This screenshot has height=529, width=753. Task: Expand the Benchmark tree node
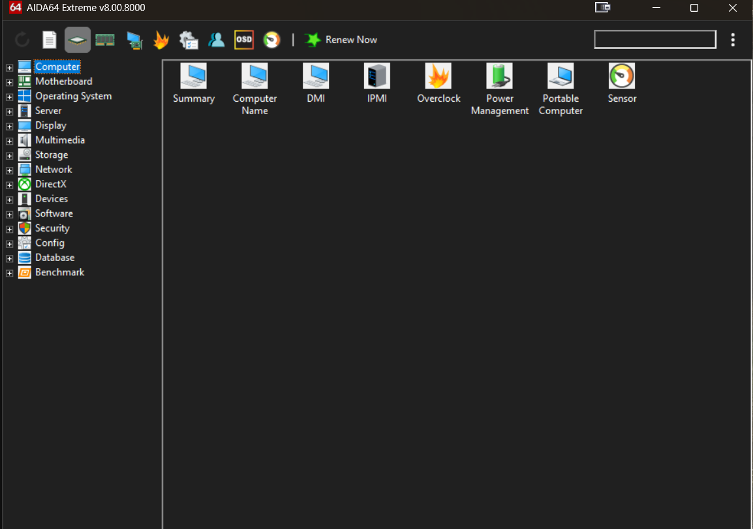point(9,273)
